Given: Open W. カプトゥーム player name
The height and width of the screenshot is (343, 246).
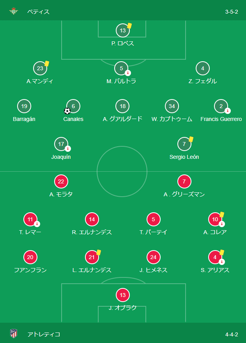Looking at the screenshot, I should pyautogui.click(x=172, y=119).
